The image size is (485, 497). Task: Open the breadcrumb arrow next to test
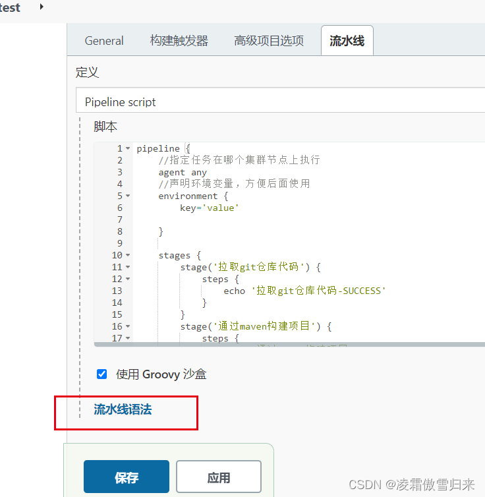[x=42, y=7]
